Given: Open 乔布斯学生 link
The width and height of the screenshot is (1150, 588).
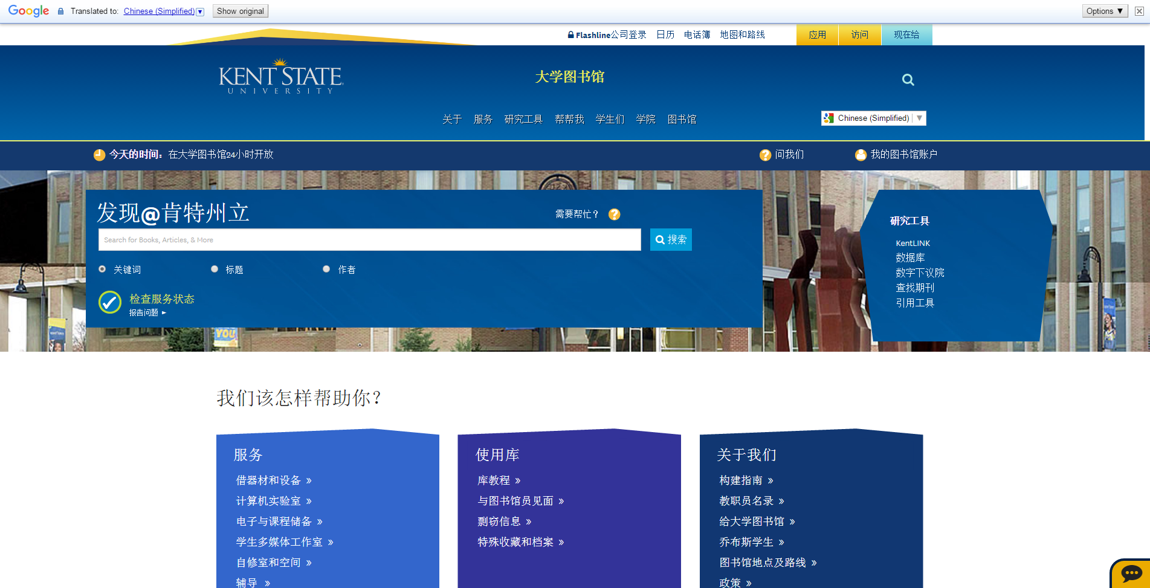Looking at the screenshot, I should (x=752, y=542).
